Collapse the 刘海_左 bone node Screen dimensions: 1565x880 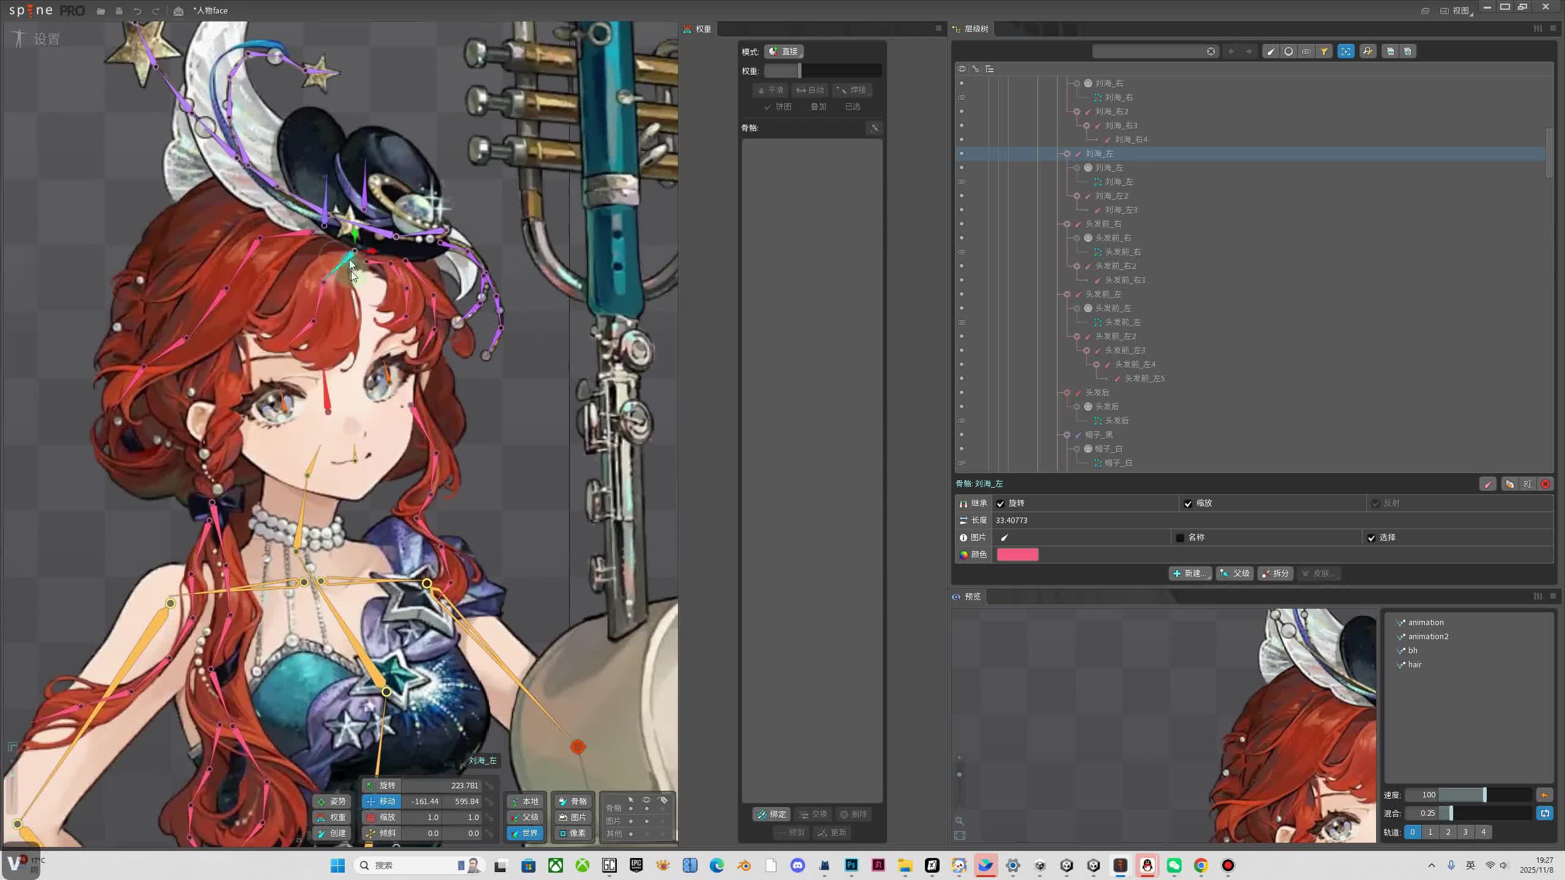pos(1067,154)
